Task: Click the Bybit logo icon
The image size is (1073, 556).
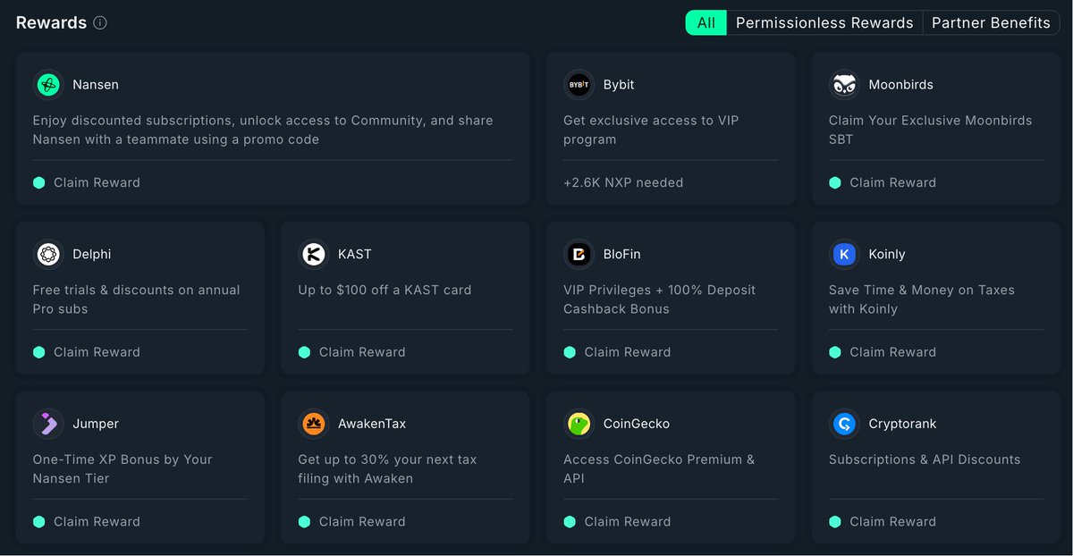Action: tap(579, 85)
